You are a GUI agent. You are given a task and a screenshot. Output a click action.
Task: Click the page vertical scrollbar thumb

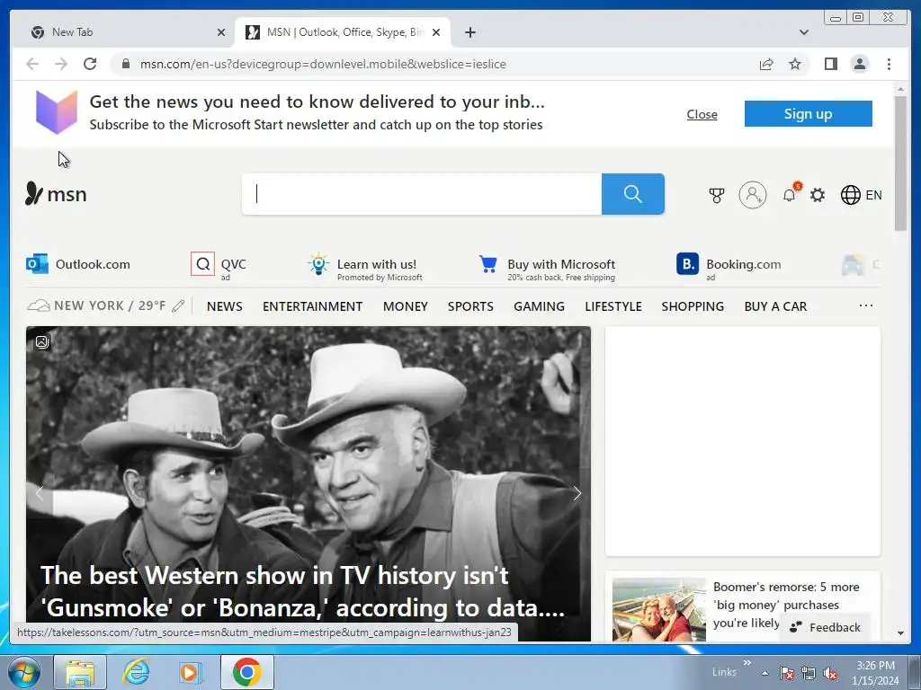pos(900,164)
